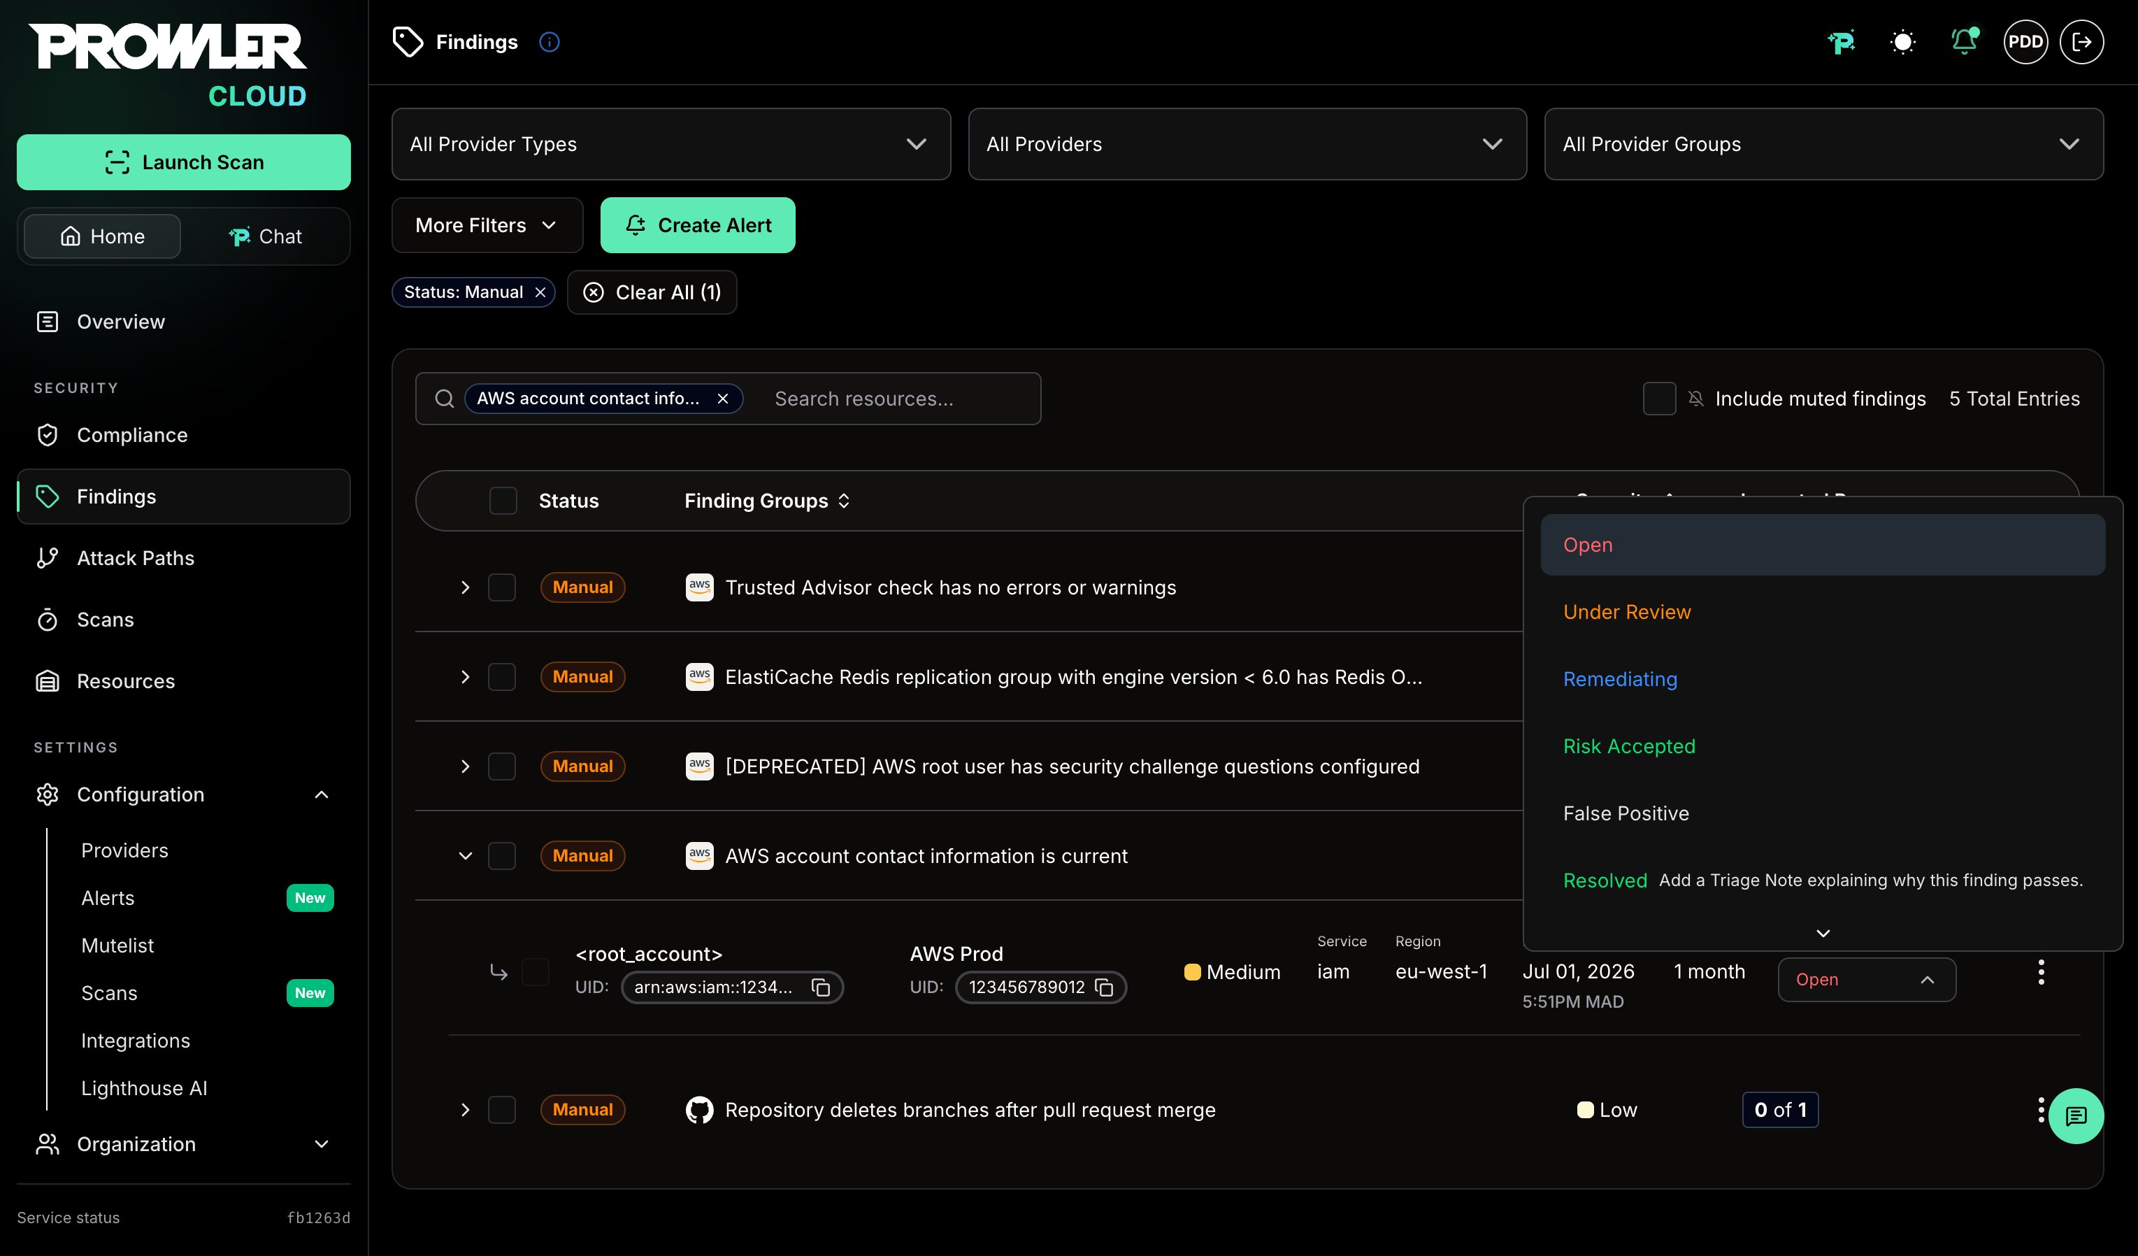Click the Compliance shield icon

(x=48, y=434)
